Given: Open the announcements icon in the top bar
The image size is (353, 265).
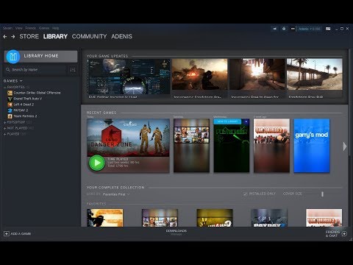Looking at the screenshot, I should point(274,29).
